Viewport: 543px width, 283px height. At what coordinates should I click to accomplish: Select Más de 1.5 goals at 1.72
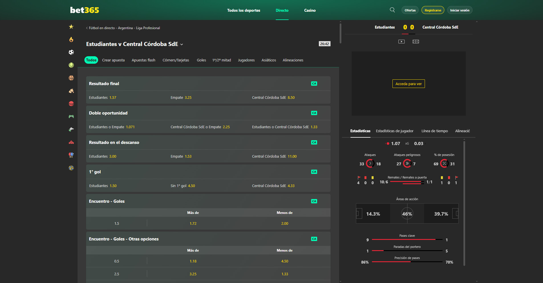click(193, 224)
